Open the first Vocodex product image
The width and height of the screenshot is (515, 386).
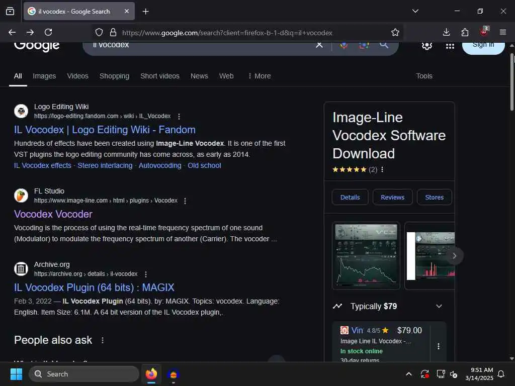tap(366, 256)
